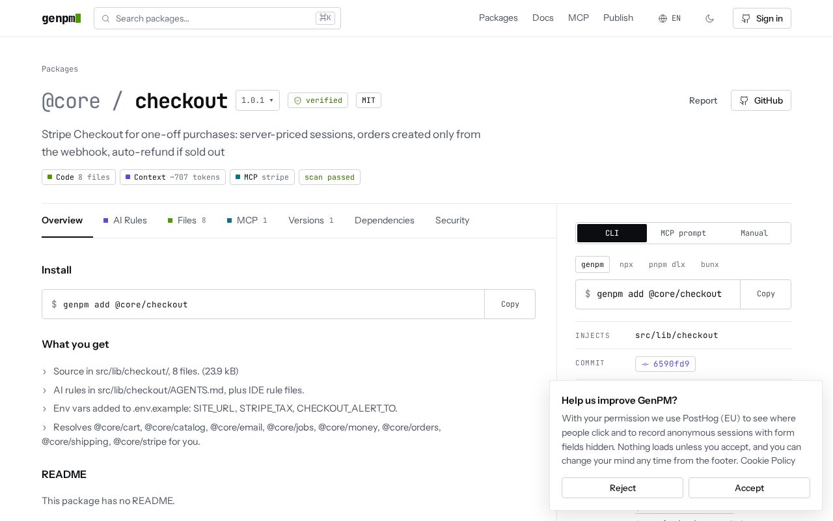
Task: Open commit 6590fd9 link
Action: [665, 364]
